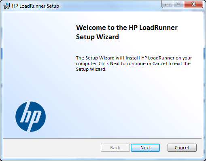Cancel the HP LoadRunner setup
This screenshot has width=206, height=161.
pyautogui.click(x=182, y=148)
